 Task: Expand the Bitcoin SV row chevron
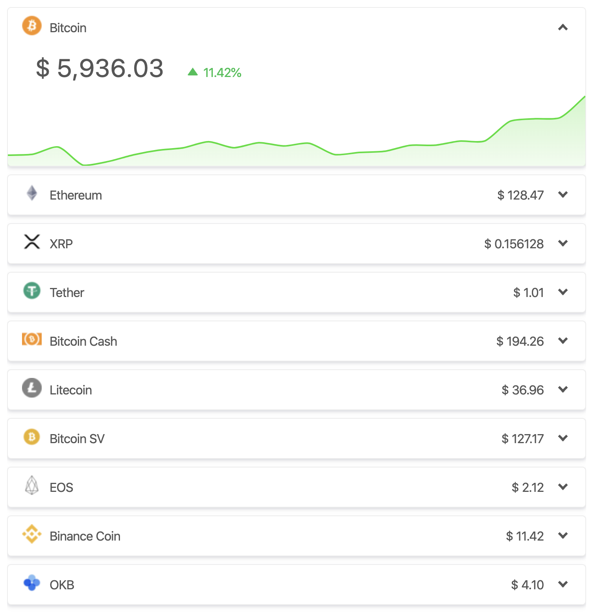[563, 438]
